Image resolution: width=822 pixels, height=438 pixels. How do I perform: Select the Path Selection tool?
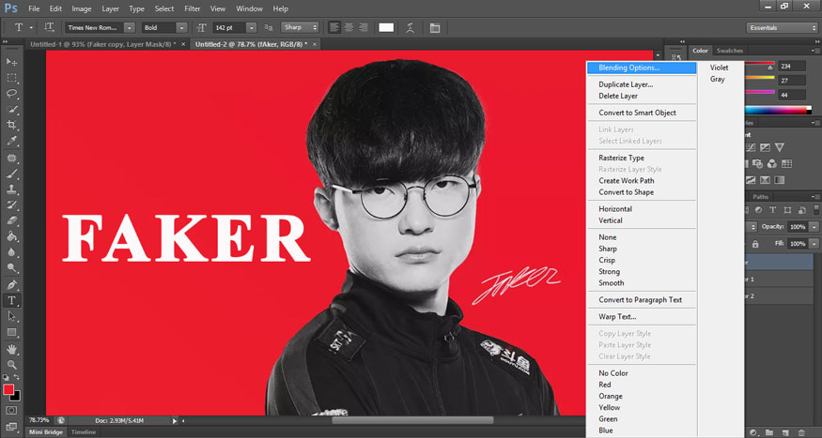click(11, 317)
